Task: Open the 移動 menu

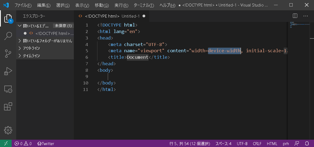Action: click(102, 5)
